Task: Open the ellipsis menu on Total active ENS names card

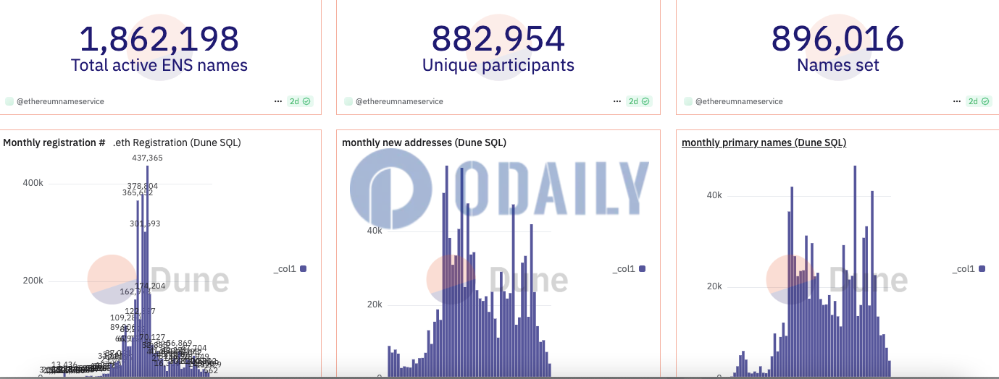Action: click(278, 101)
